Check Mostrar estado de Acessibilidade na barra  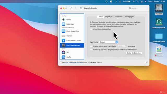coord(61,62)
